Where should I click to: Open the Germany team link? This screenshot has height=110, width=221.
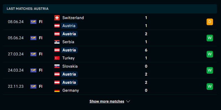coord(70,90)
